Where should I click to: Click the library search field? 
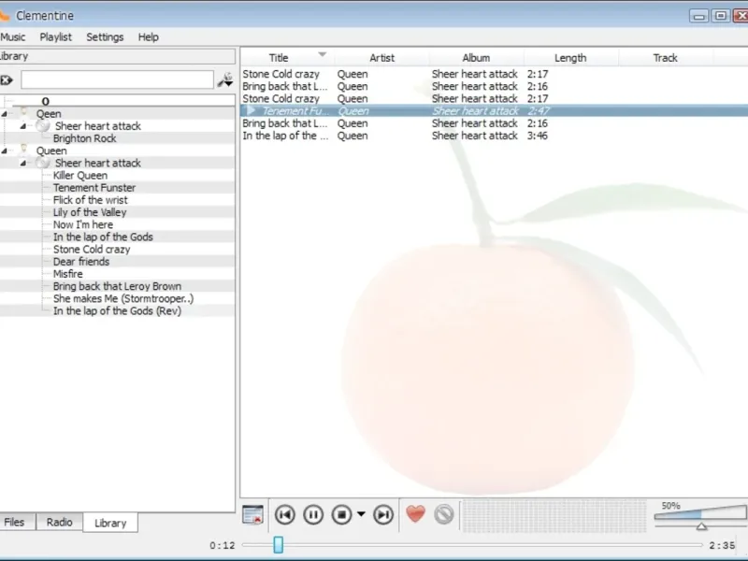tap(118, 79)
